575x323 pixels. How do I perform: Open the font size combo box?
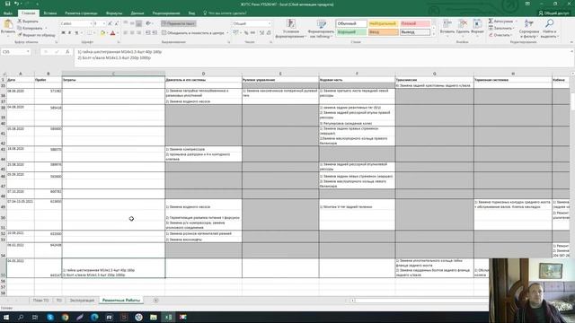click(99, 23)
